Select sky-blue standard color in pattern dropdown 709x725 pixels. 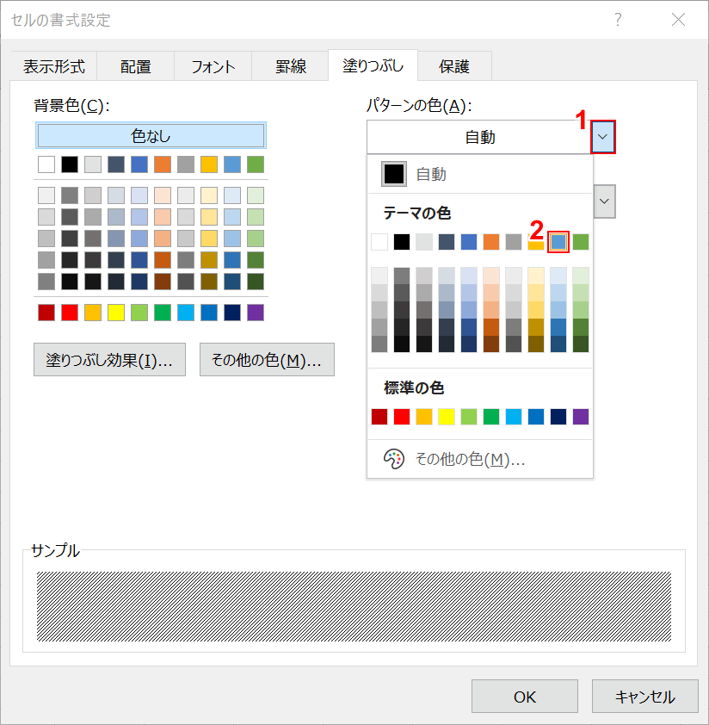(x=514, y=417)
